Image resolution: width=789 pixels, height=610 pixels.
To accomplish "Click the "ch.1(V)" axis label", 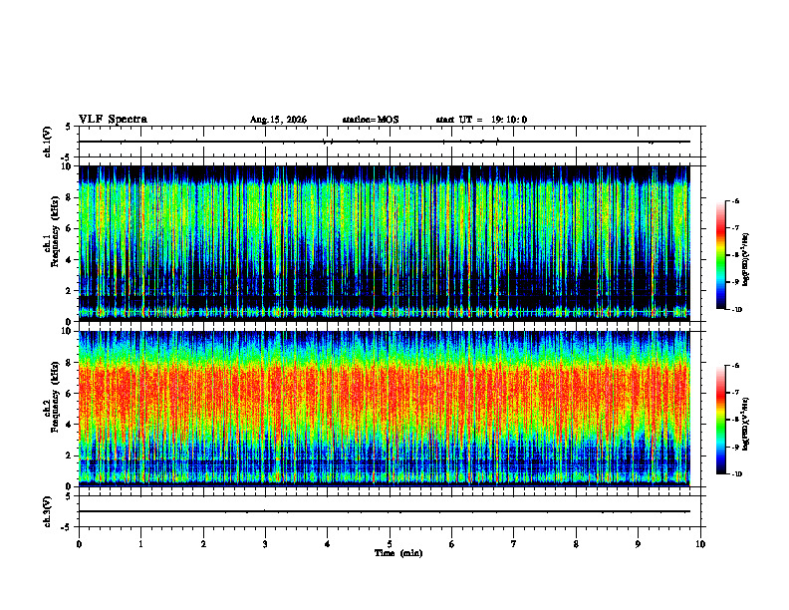I will click(x=47, y=142).
